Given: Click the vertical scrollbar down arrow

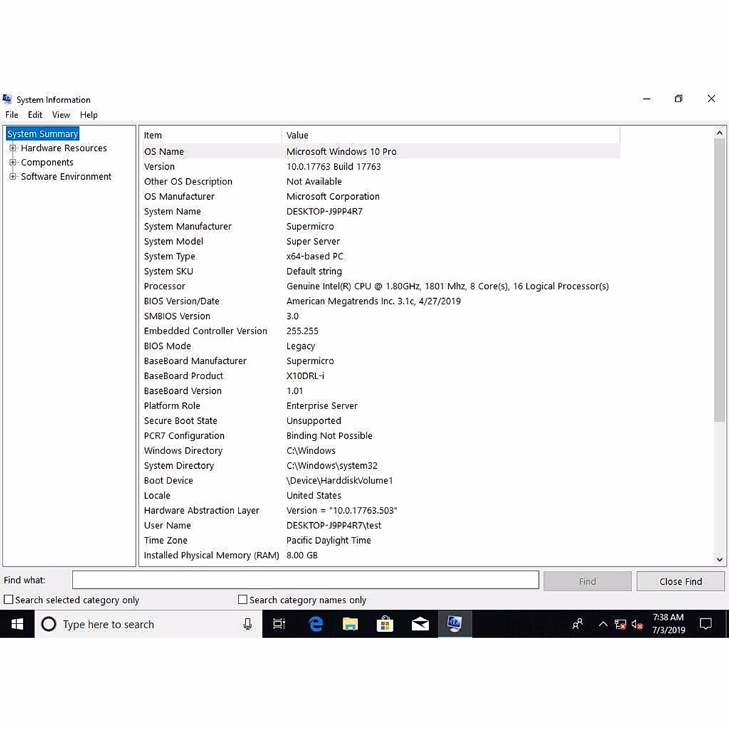Looking at the screenshot, I should coord(719,560).
